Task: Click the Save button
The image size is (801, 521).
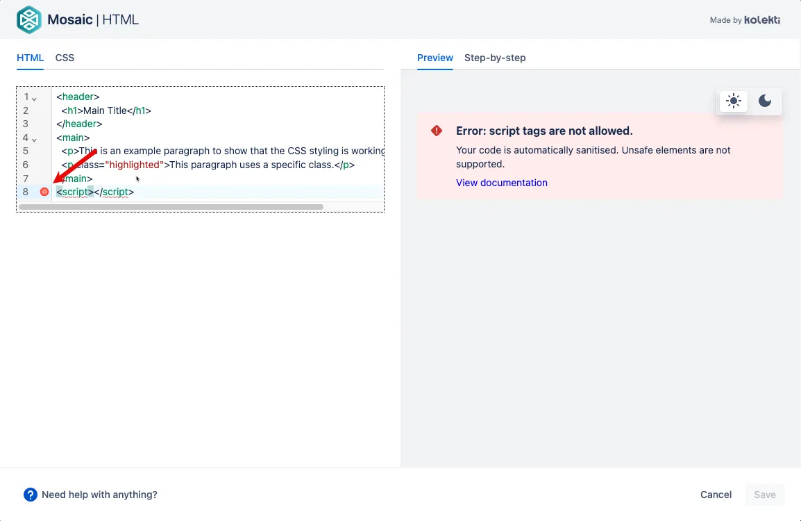Action: click(x=764, y=495)
